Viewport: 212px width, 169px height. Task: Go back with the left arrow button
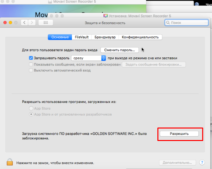[x=24, y=23]
